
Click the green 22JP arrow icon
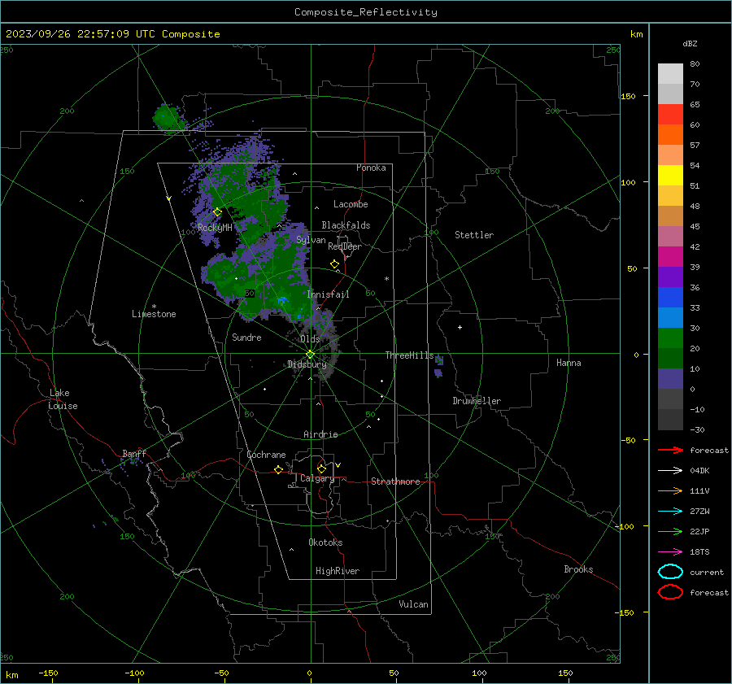click(670, 531)
